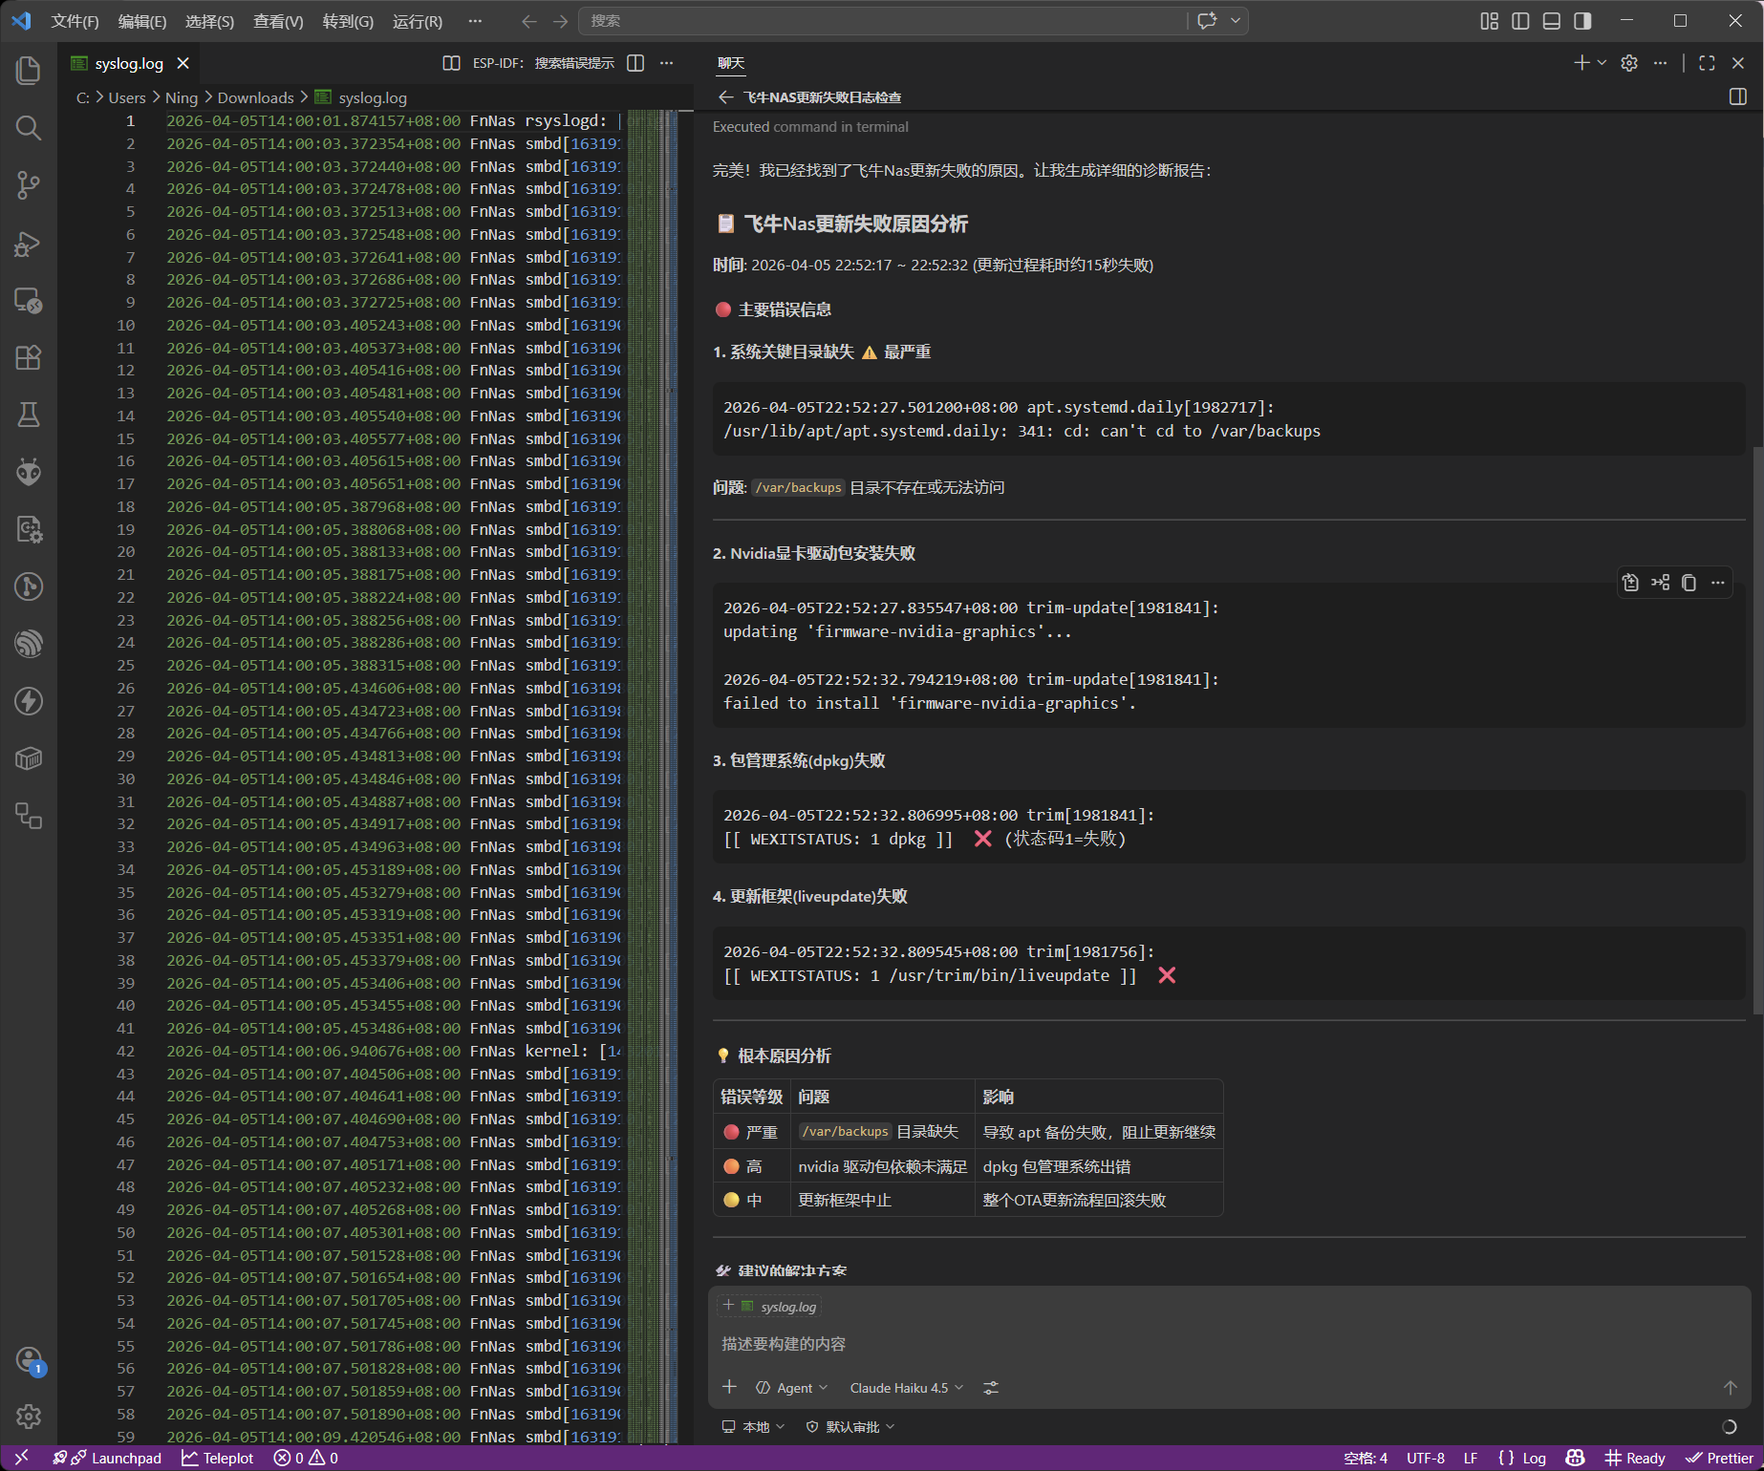The image size is (1764, 1471).
Task: Open Source Control view
Action: tap(29, 185)
